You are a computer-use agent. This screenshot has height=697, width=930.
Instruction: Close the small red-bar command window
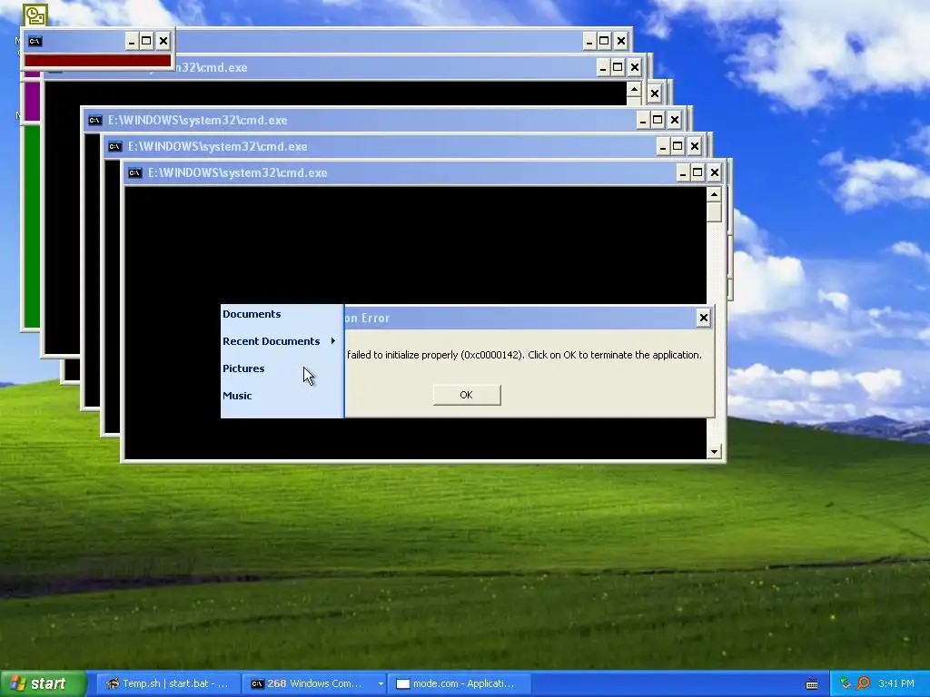tap(163, 41)
